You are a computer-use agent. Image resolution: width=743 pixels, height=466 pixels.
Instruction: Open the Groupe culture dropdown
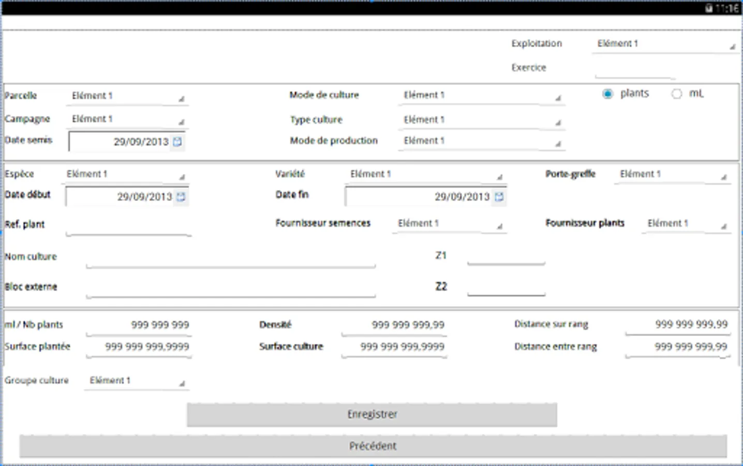click(x=137, y=381)
